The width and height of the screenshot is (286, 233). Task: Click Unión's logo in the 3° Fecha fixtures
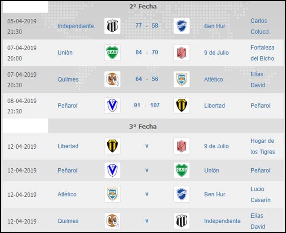(181, 170)
